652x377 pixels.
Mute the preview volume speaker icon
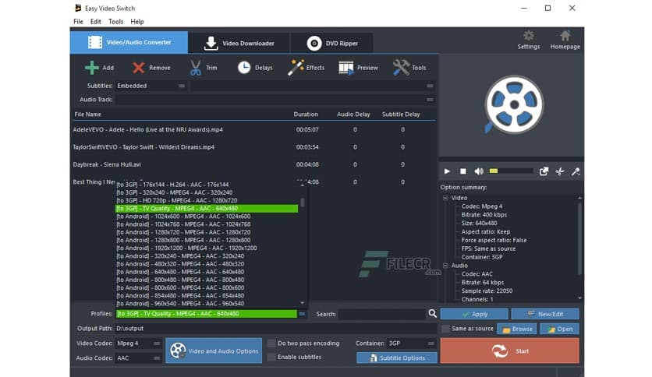coord(479,171)
